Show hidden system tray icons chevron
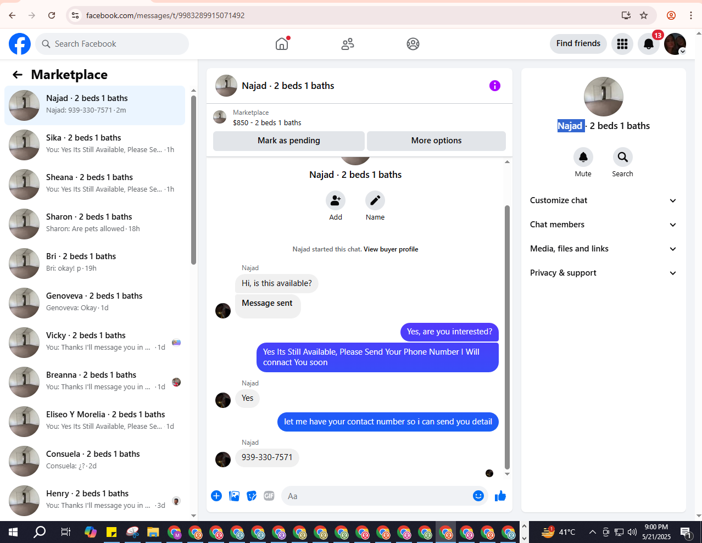The height and width of the screenshot is (543, 702). coord(592,532)
